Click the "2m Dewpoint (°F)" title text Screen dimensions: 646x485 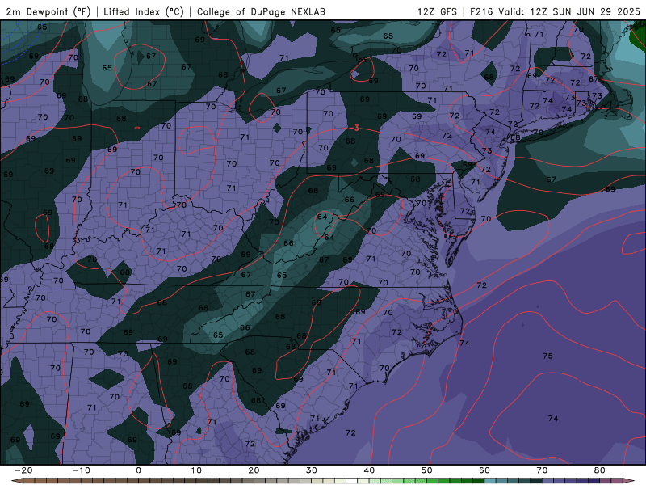(48, 11)
